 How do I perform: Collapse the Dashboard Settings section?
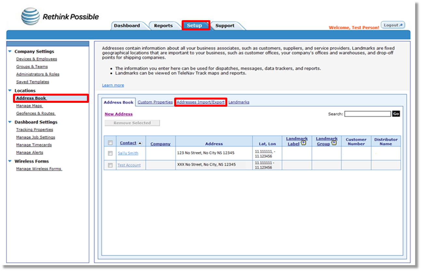10,122
